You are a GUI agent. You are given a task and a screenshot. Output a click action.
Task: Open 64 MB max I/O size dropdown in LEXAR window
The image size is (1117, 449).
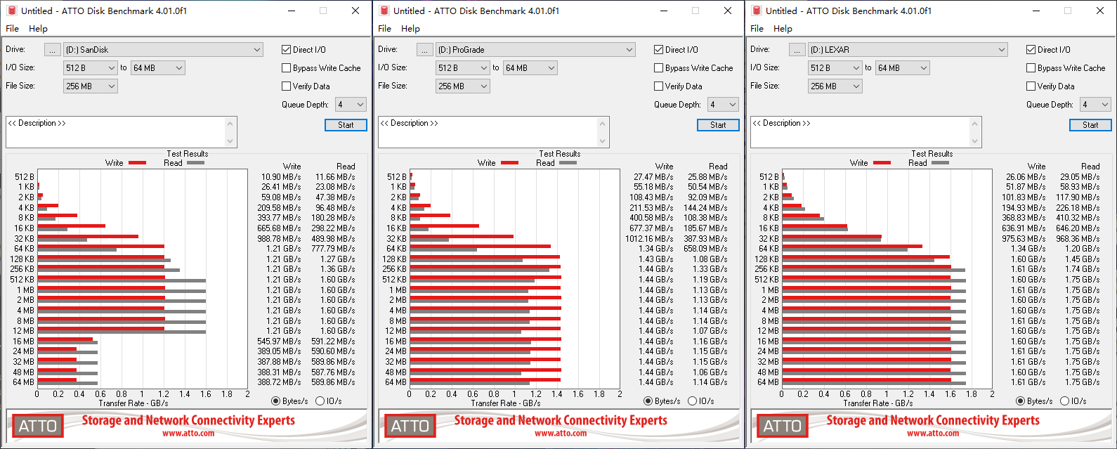point(903,68)
